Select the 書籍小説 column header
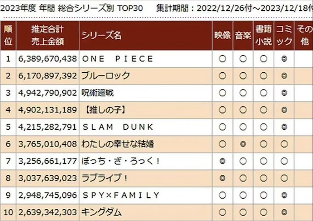Viewport: 313px width, 221px height. pos(264,35)
